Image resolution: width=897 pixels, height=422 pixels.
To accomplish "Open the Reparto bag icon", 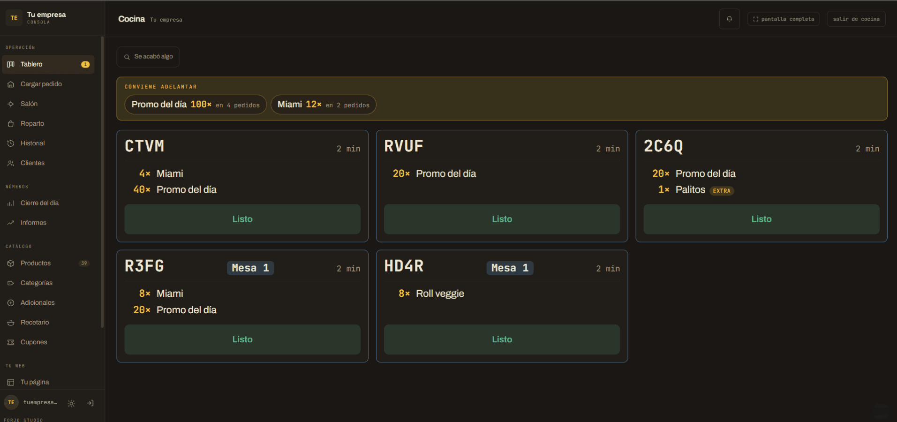I will 11,124.
